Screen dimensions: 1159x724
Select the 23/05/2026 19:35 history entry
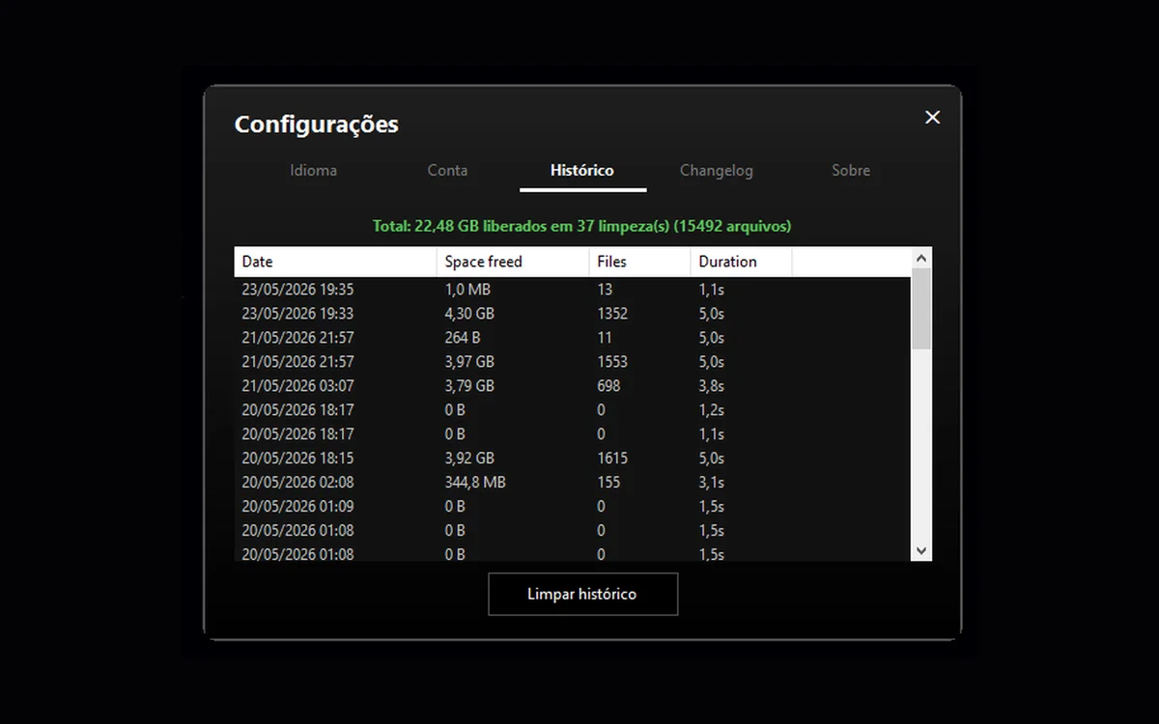(x=573, y=289)
